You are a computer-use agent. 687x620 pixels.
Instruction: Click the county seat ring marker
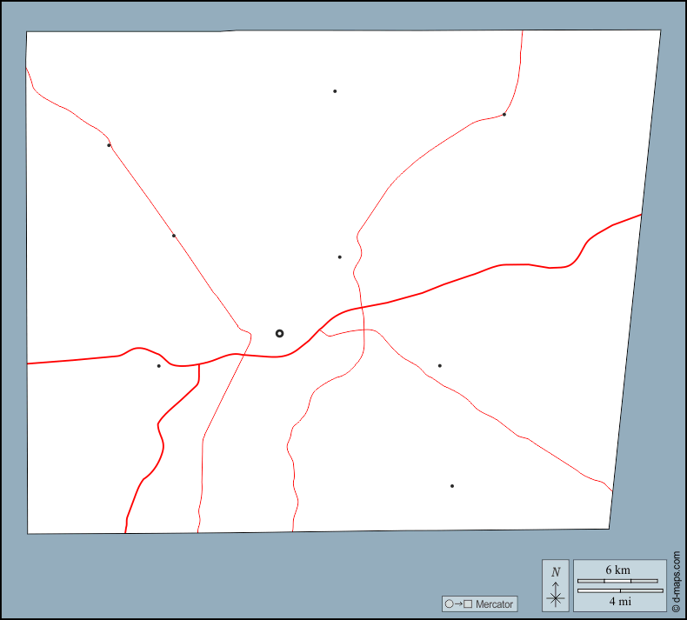[x=279, y=333]
